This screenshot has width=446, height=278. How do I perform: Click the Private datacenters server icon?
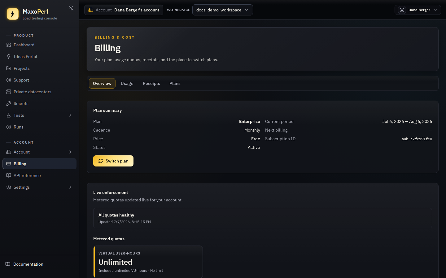9,92
